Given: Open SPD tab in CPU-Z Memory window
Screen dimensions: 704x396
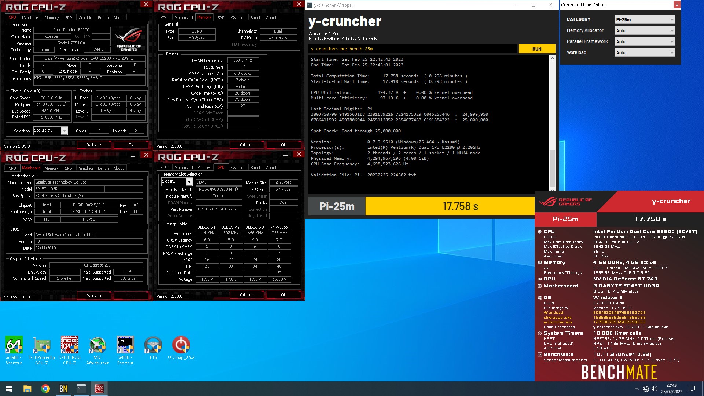Looking at the screenshot, I should 221,18.
